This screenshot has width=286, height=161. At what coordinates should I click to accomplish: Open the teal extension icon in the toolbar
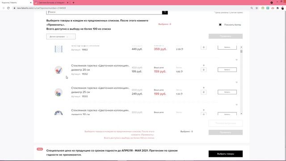268,8
